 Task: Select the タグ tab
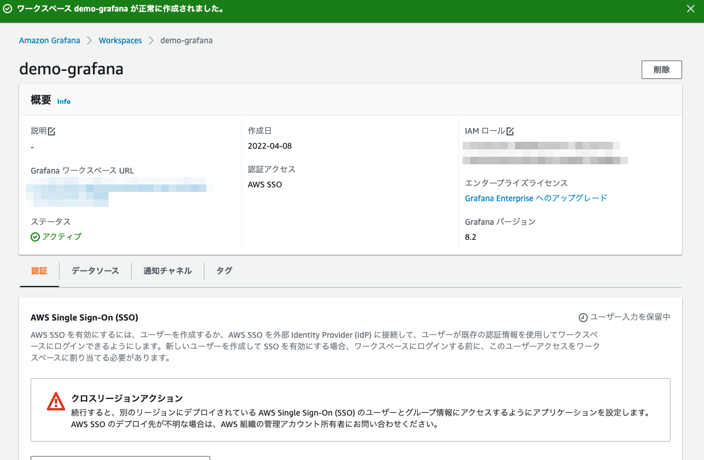(x=224, y=270)
